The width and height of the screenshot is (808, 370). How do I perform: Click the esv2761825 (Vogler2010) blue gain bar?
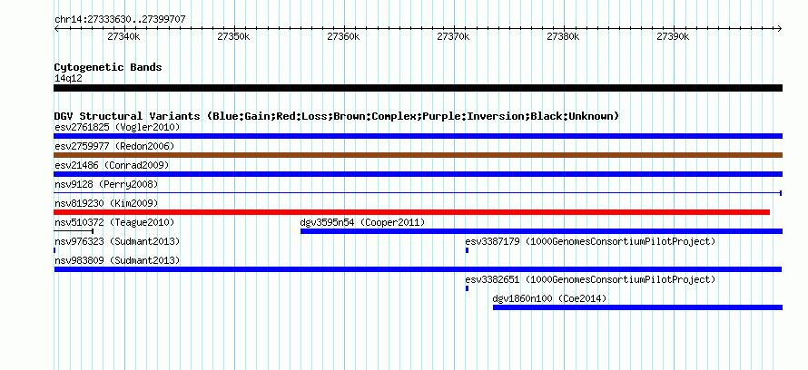coord(418,136)
